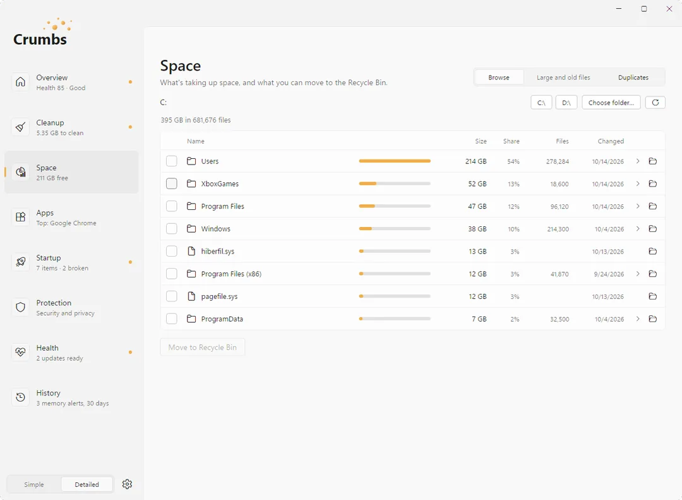Tick the Program Files (x86) checkbox
This screenshot has width=682, height=500.
(172, 274)
